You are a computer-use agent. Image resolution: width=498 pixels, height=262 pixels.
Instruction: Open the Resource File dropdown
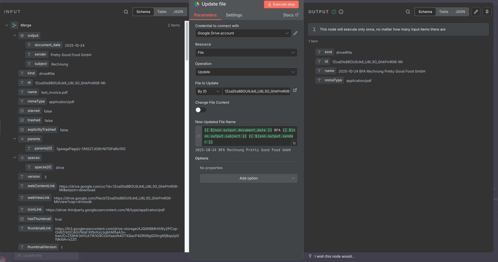coord(246,53)
